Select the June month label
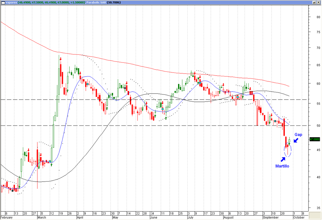Image resolution: width=322 pixels, height=220 pixels. 154,217
